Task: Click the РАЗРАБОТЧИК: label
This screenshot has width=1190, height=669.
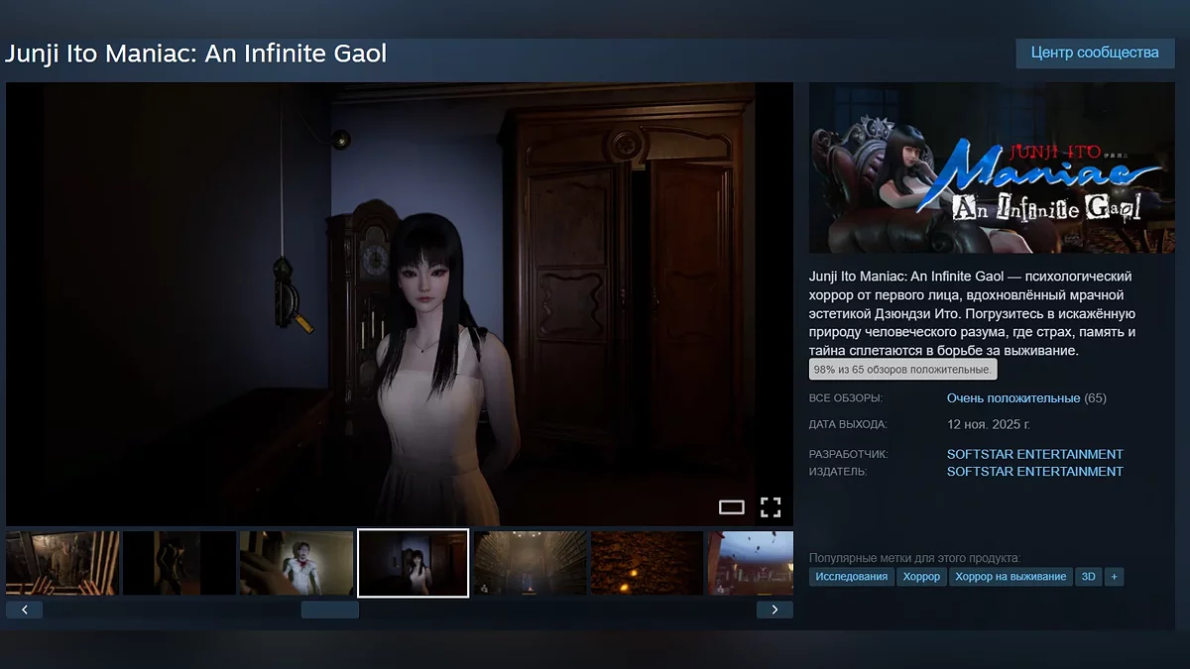Action: (x=849, y=454)
